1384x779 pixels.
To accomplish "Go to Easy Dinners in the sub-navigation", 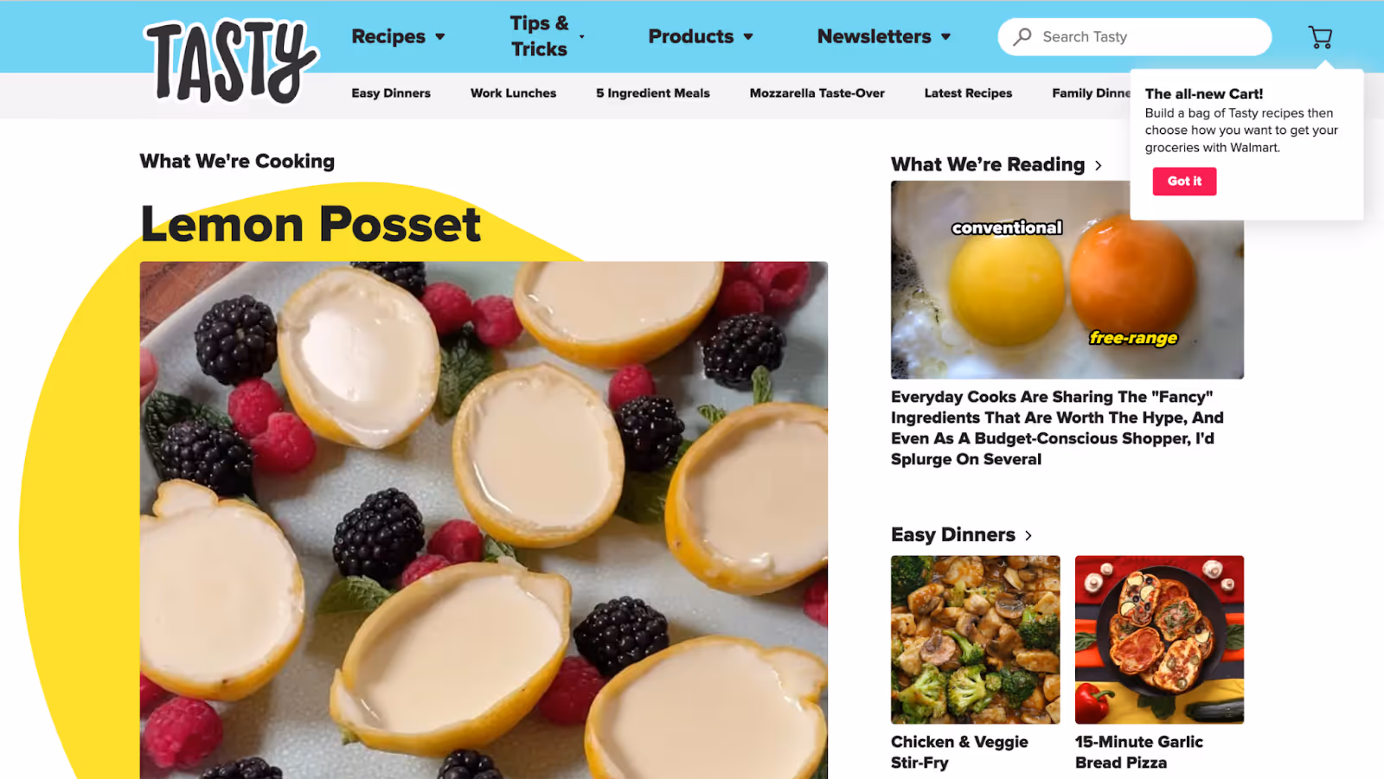I will [x=391, y=93].
